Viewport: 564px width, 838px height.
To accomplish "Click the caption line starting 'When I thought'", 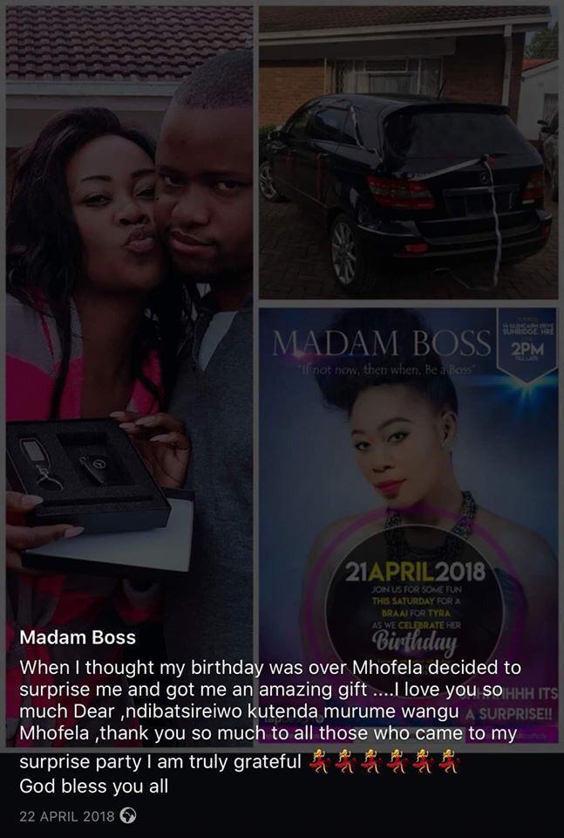I will coord(270,667).
